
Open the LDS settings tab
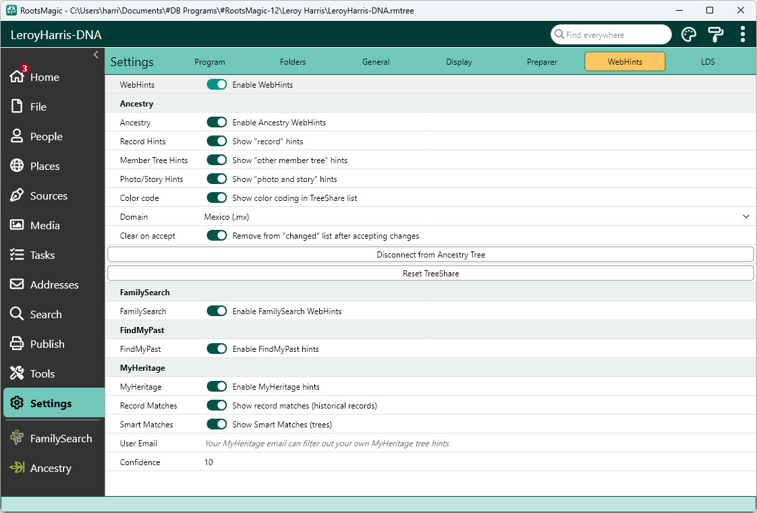click(708, 62)
